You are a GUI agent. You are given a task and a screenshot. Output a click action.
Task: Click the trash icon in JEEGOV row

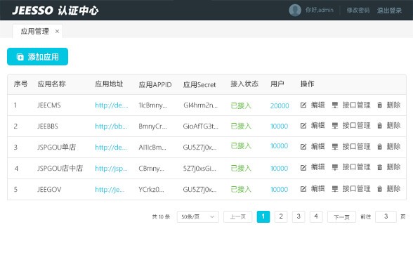pyautogui.click(x=379, y=188)
